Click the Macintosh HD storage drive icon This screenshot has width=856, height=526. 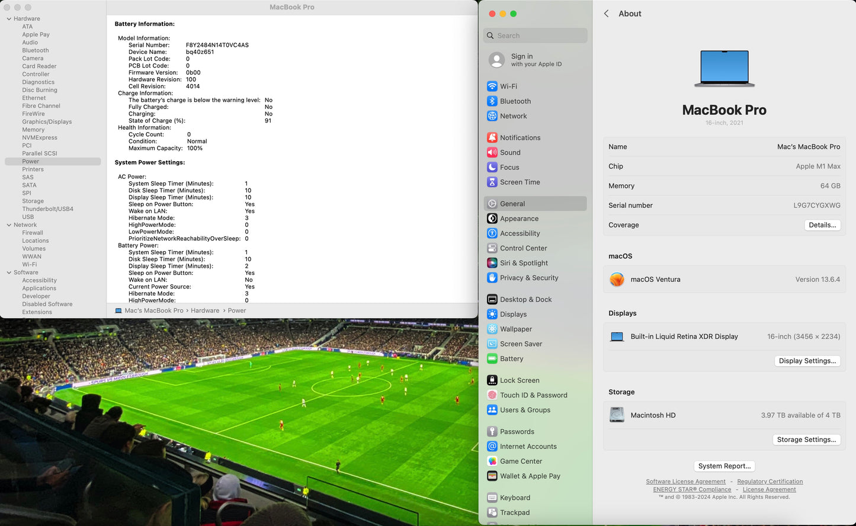[x=617, y=415]
